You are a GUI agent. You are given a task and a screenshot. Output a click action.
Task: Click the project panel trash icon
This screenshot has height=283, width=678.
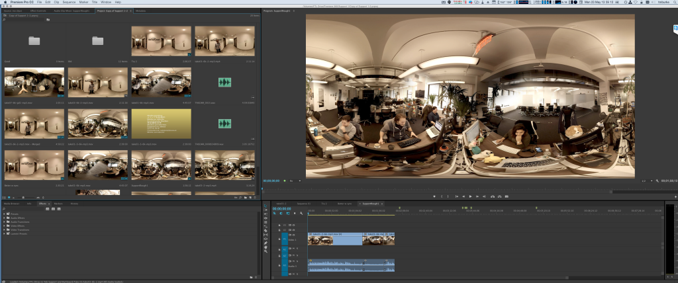tap(255, 198)
